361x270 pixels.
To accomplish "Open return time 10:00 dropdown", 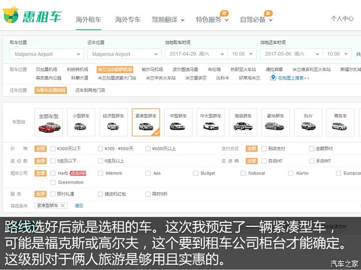I will click(x=337, y=54).
